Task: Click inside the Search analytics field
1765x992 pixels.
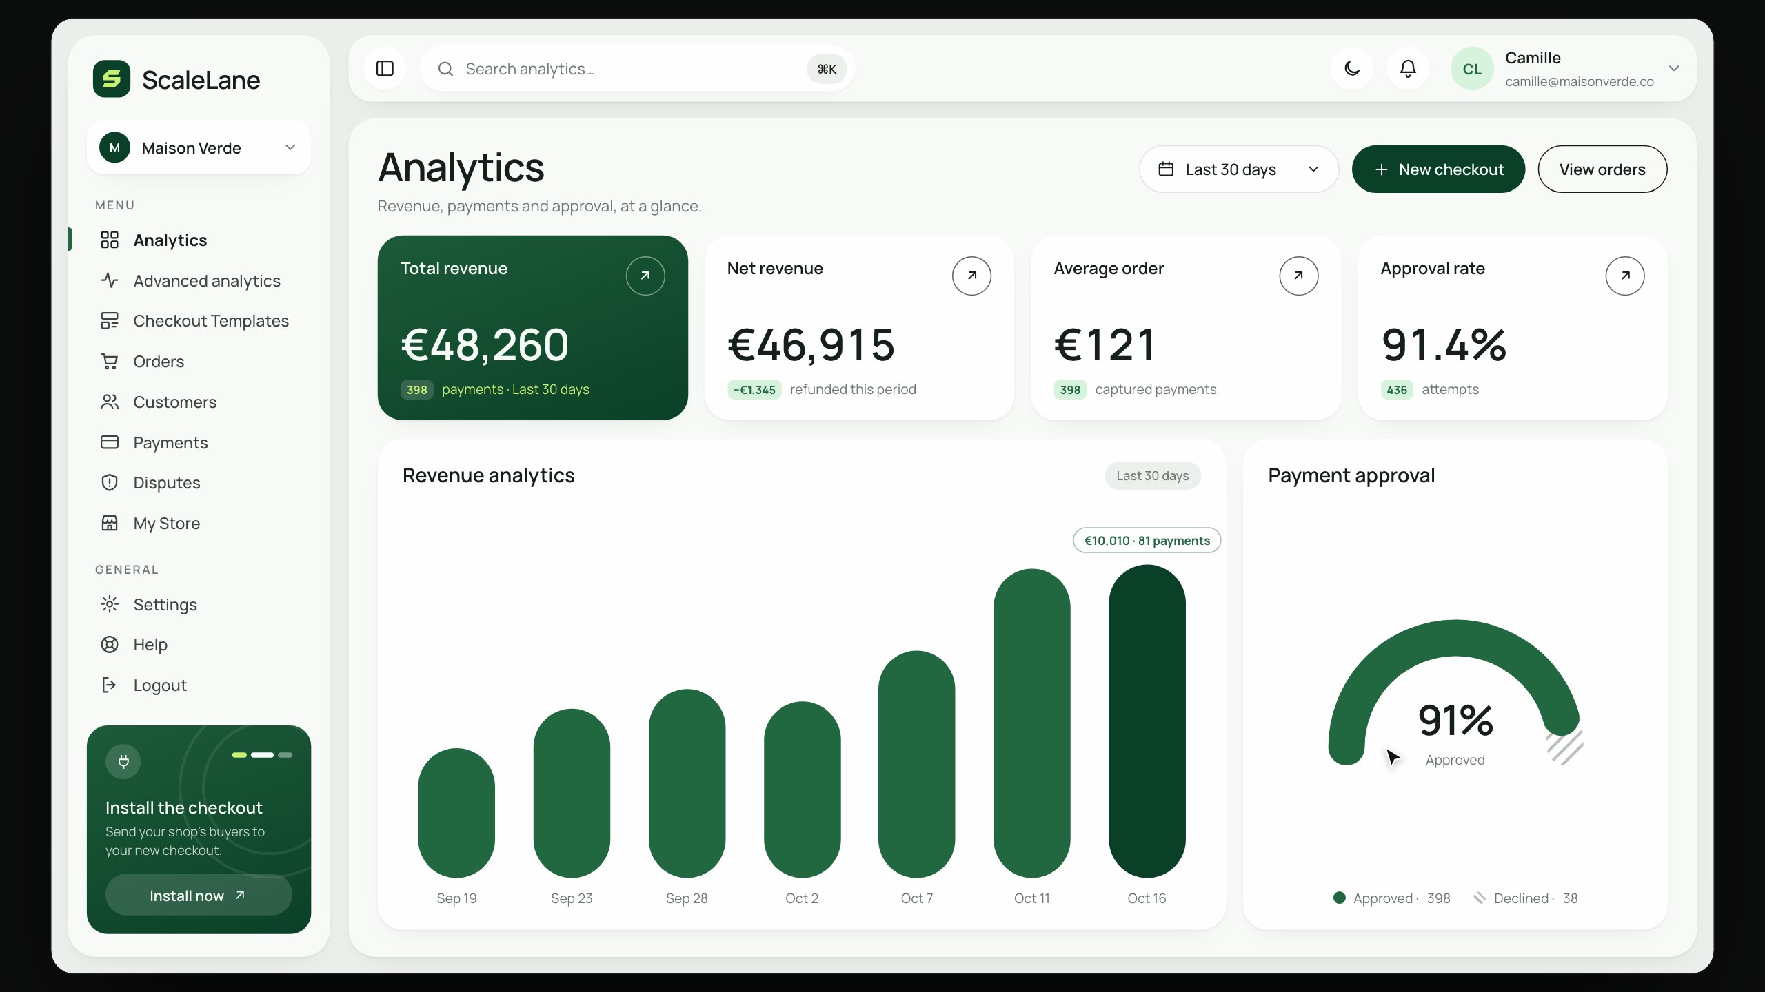Action: click(636, 69)
